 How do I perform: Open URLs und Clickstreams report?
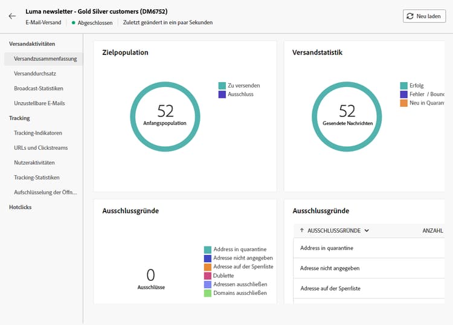(40, 147)
